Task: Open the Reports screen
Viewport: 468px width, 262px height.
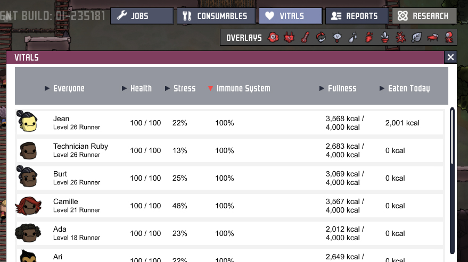Action: 356,16
